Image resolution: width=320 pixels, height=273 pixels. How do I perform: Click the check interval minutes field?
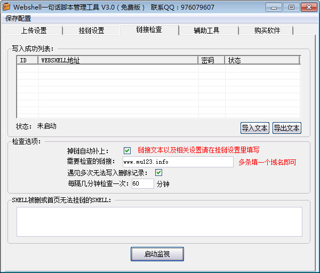(142, 183)
